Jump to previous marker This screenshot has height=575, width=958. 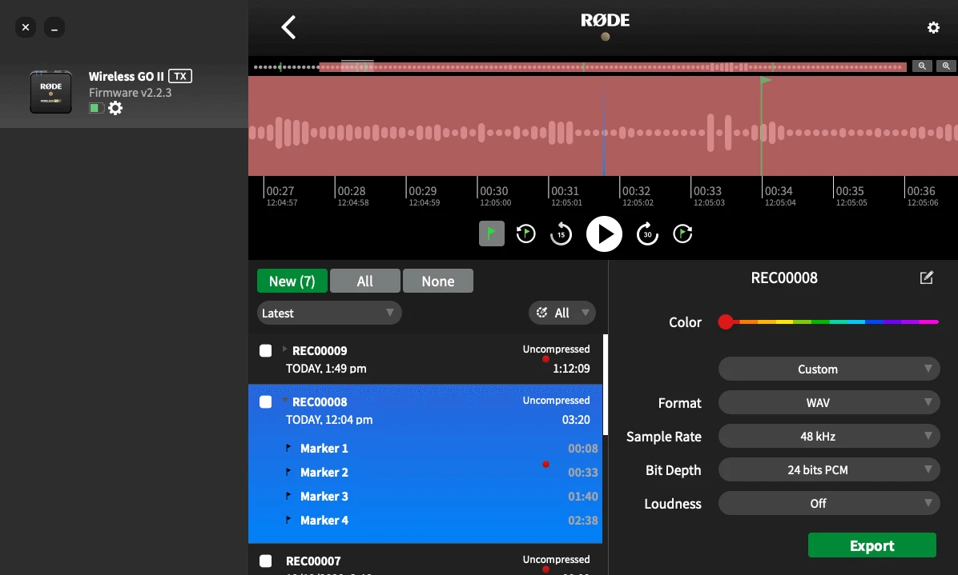pyautogui.click(x=525, y=234)
